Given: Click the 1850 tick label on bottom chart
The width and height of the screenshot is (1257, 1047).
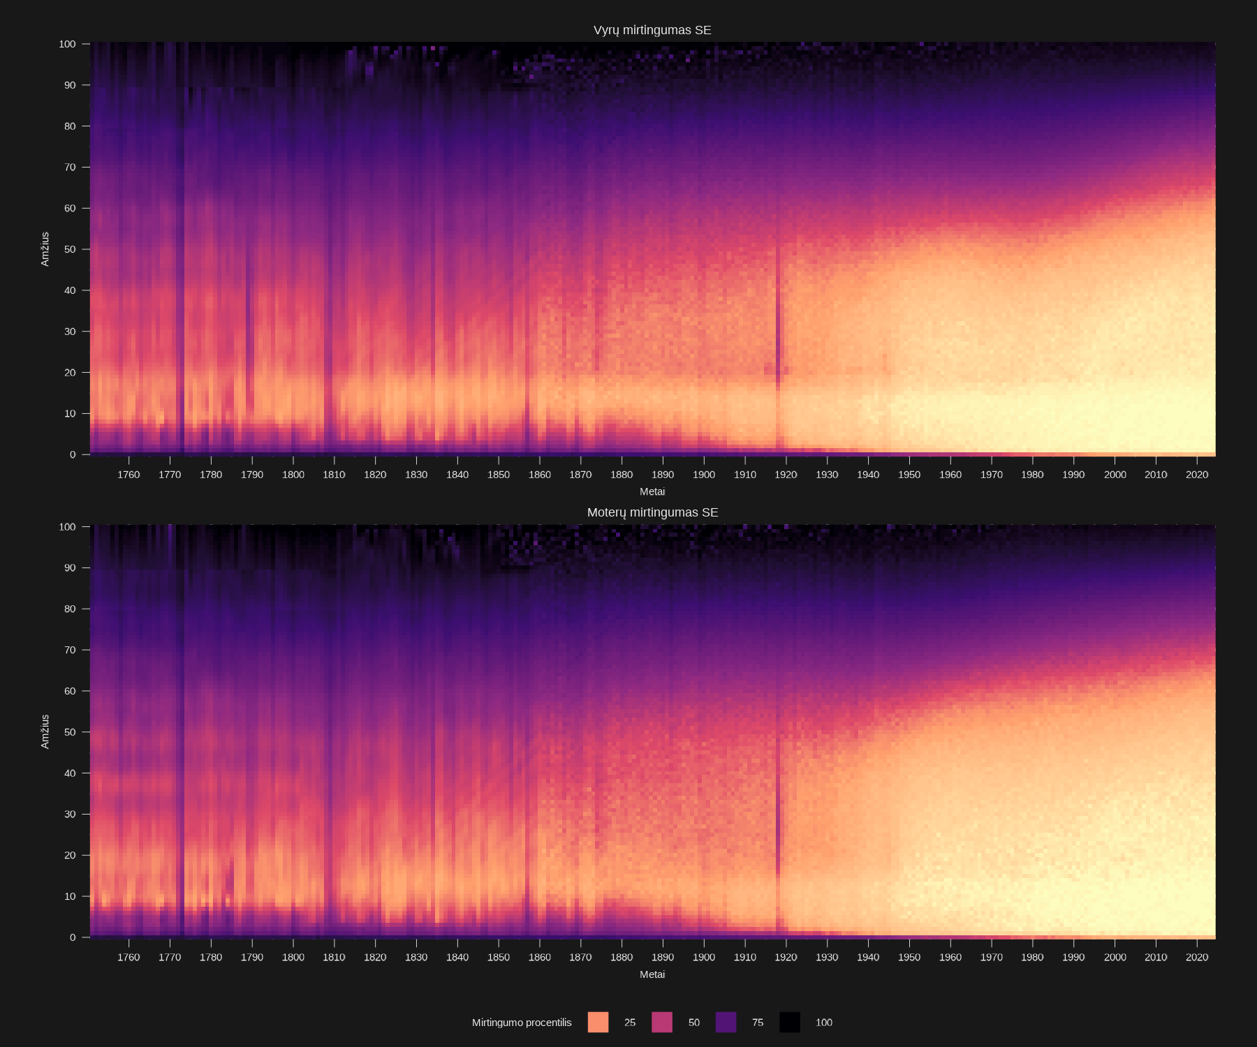Looking at the screenshot, I should tap(498, 957).
